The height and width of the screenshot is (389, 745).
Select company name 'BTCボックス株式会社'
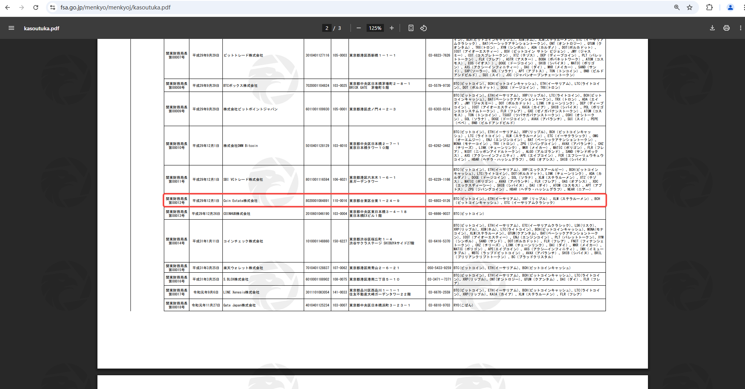[x=240, y=86]
